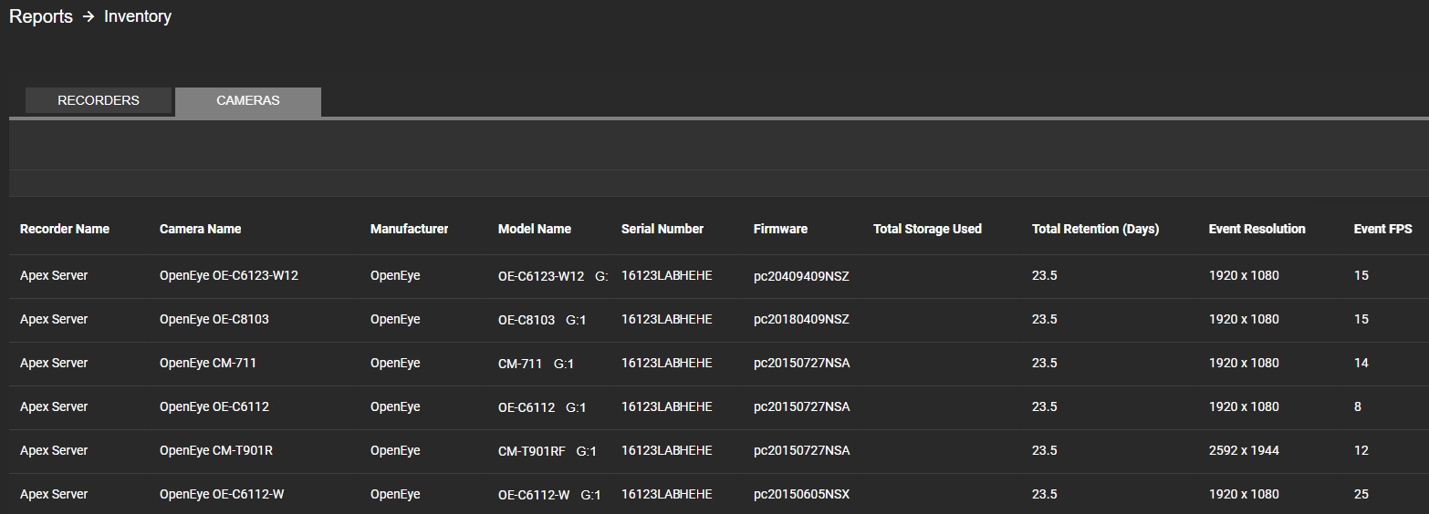
Task: Select camera OpenEye OE-C6112
Action: (x=214, y=406)
